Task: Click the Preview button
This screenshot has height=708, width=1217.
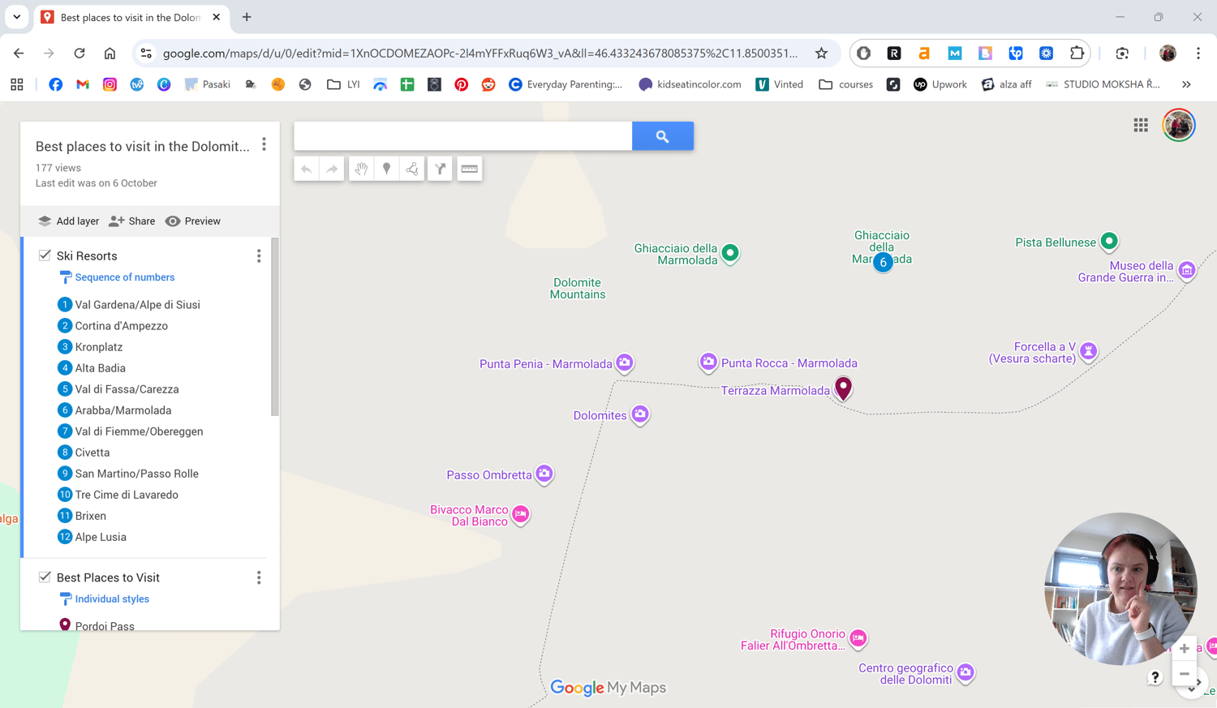Action: coord(193,221)
